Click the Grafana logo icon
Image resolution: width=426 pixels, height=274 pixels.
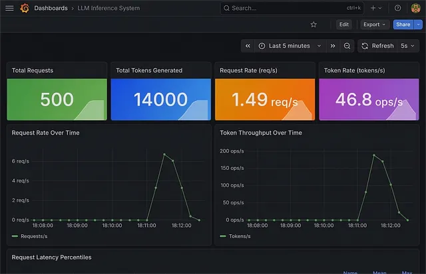click(x=25, y=8)
